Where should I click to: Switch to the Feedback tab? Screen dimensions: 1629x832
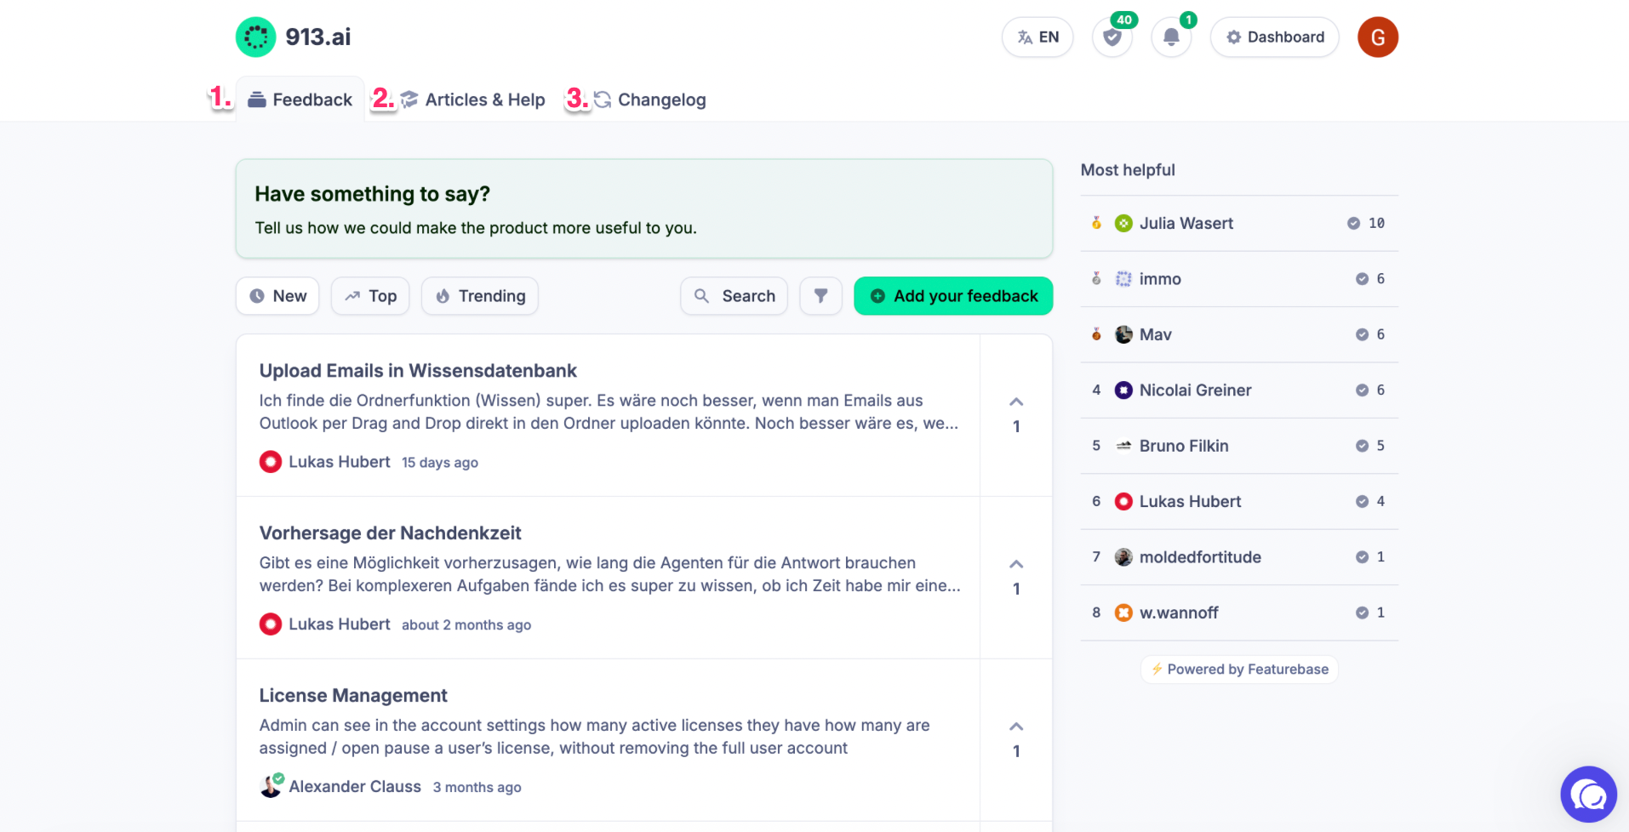(300, 100)
